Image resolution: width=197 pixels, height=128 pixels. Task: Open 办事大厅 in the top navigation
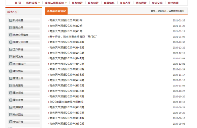pos(125,3)
